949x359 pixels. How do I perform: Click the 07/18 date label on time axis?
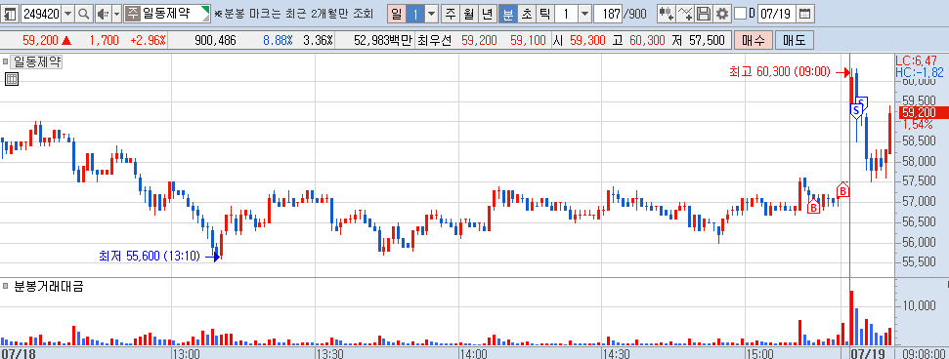19,353
